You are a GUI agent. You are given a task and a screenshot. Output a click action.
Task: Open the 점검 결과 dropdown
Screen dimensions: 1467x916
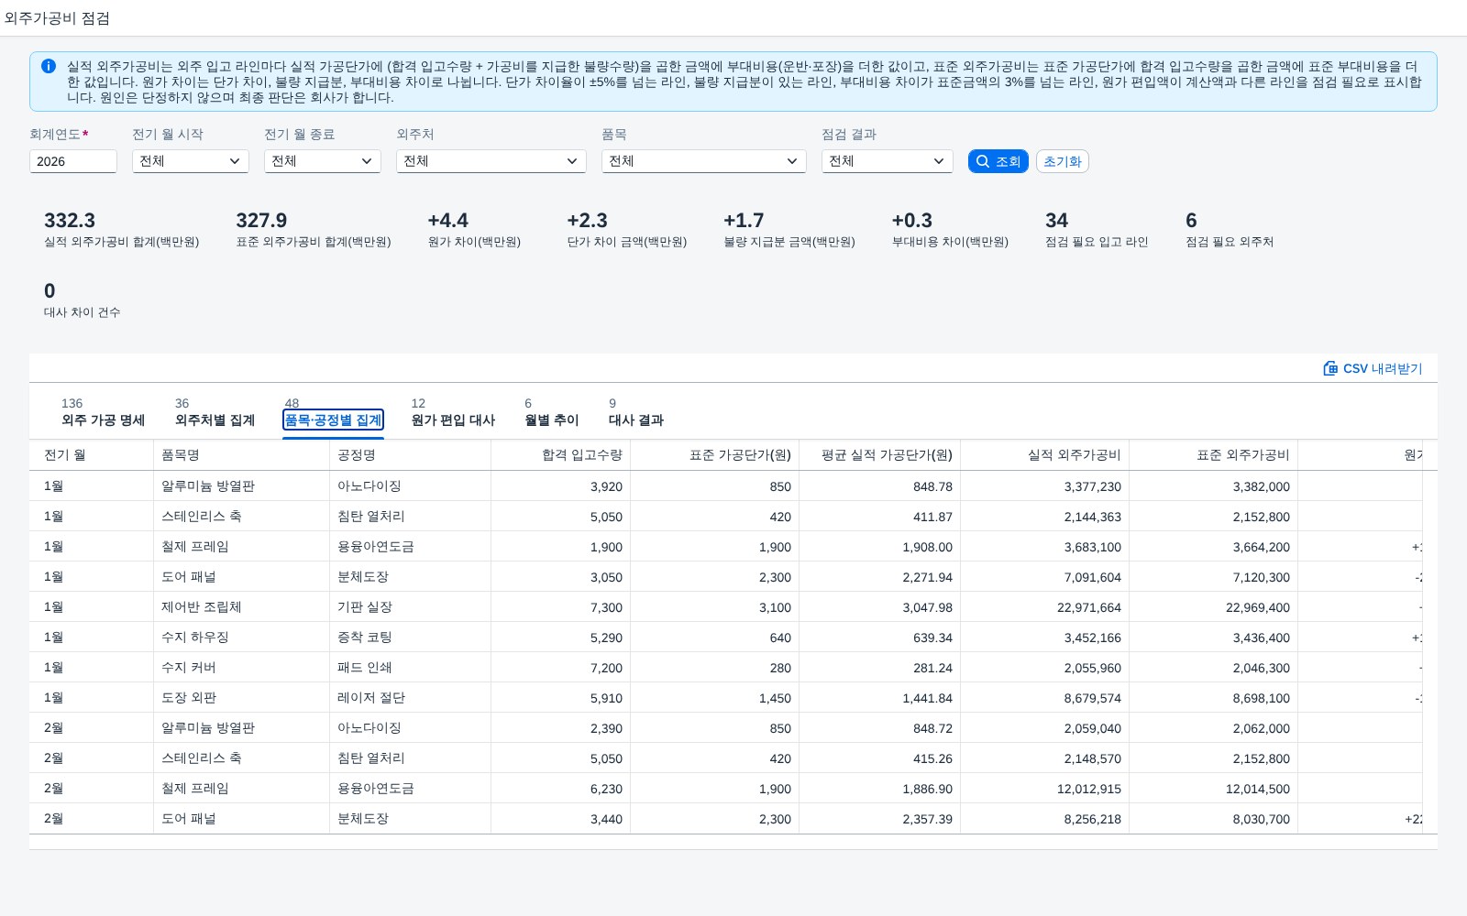click(888, 161)
